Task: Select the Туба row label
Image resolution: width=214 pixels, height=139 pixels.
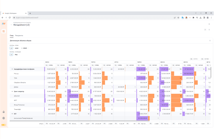Action: coord(16,78)
